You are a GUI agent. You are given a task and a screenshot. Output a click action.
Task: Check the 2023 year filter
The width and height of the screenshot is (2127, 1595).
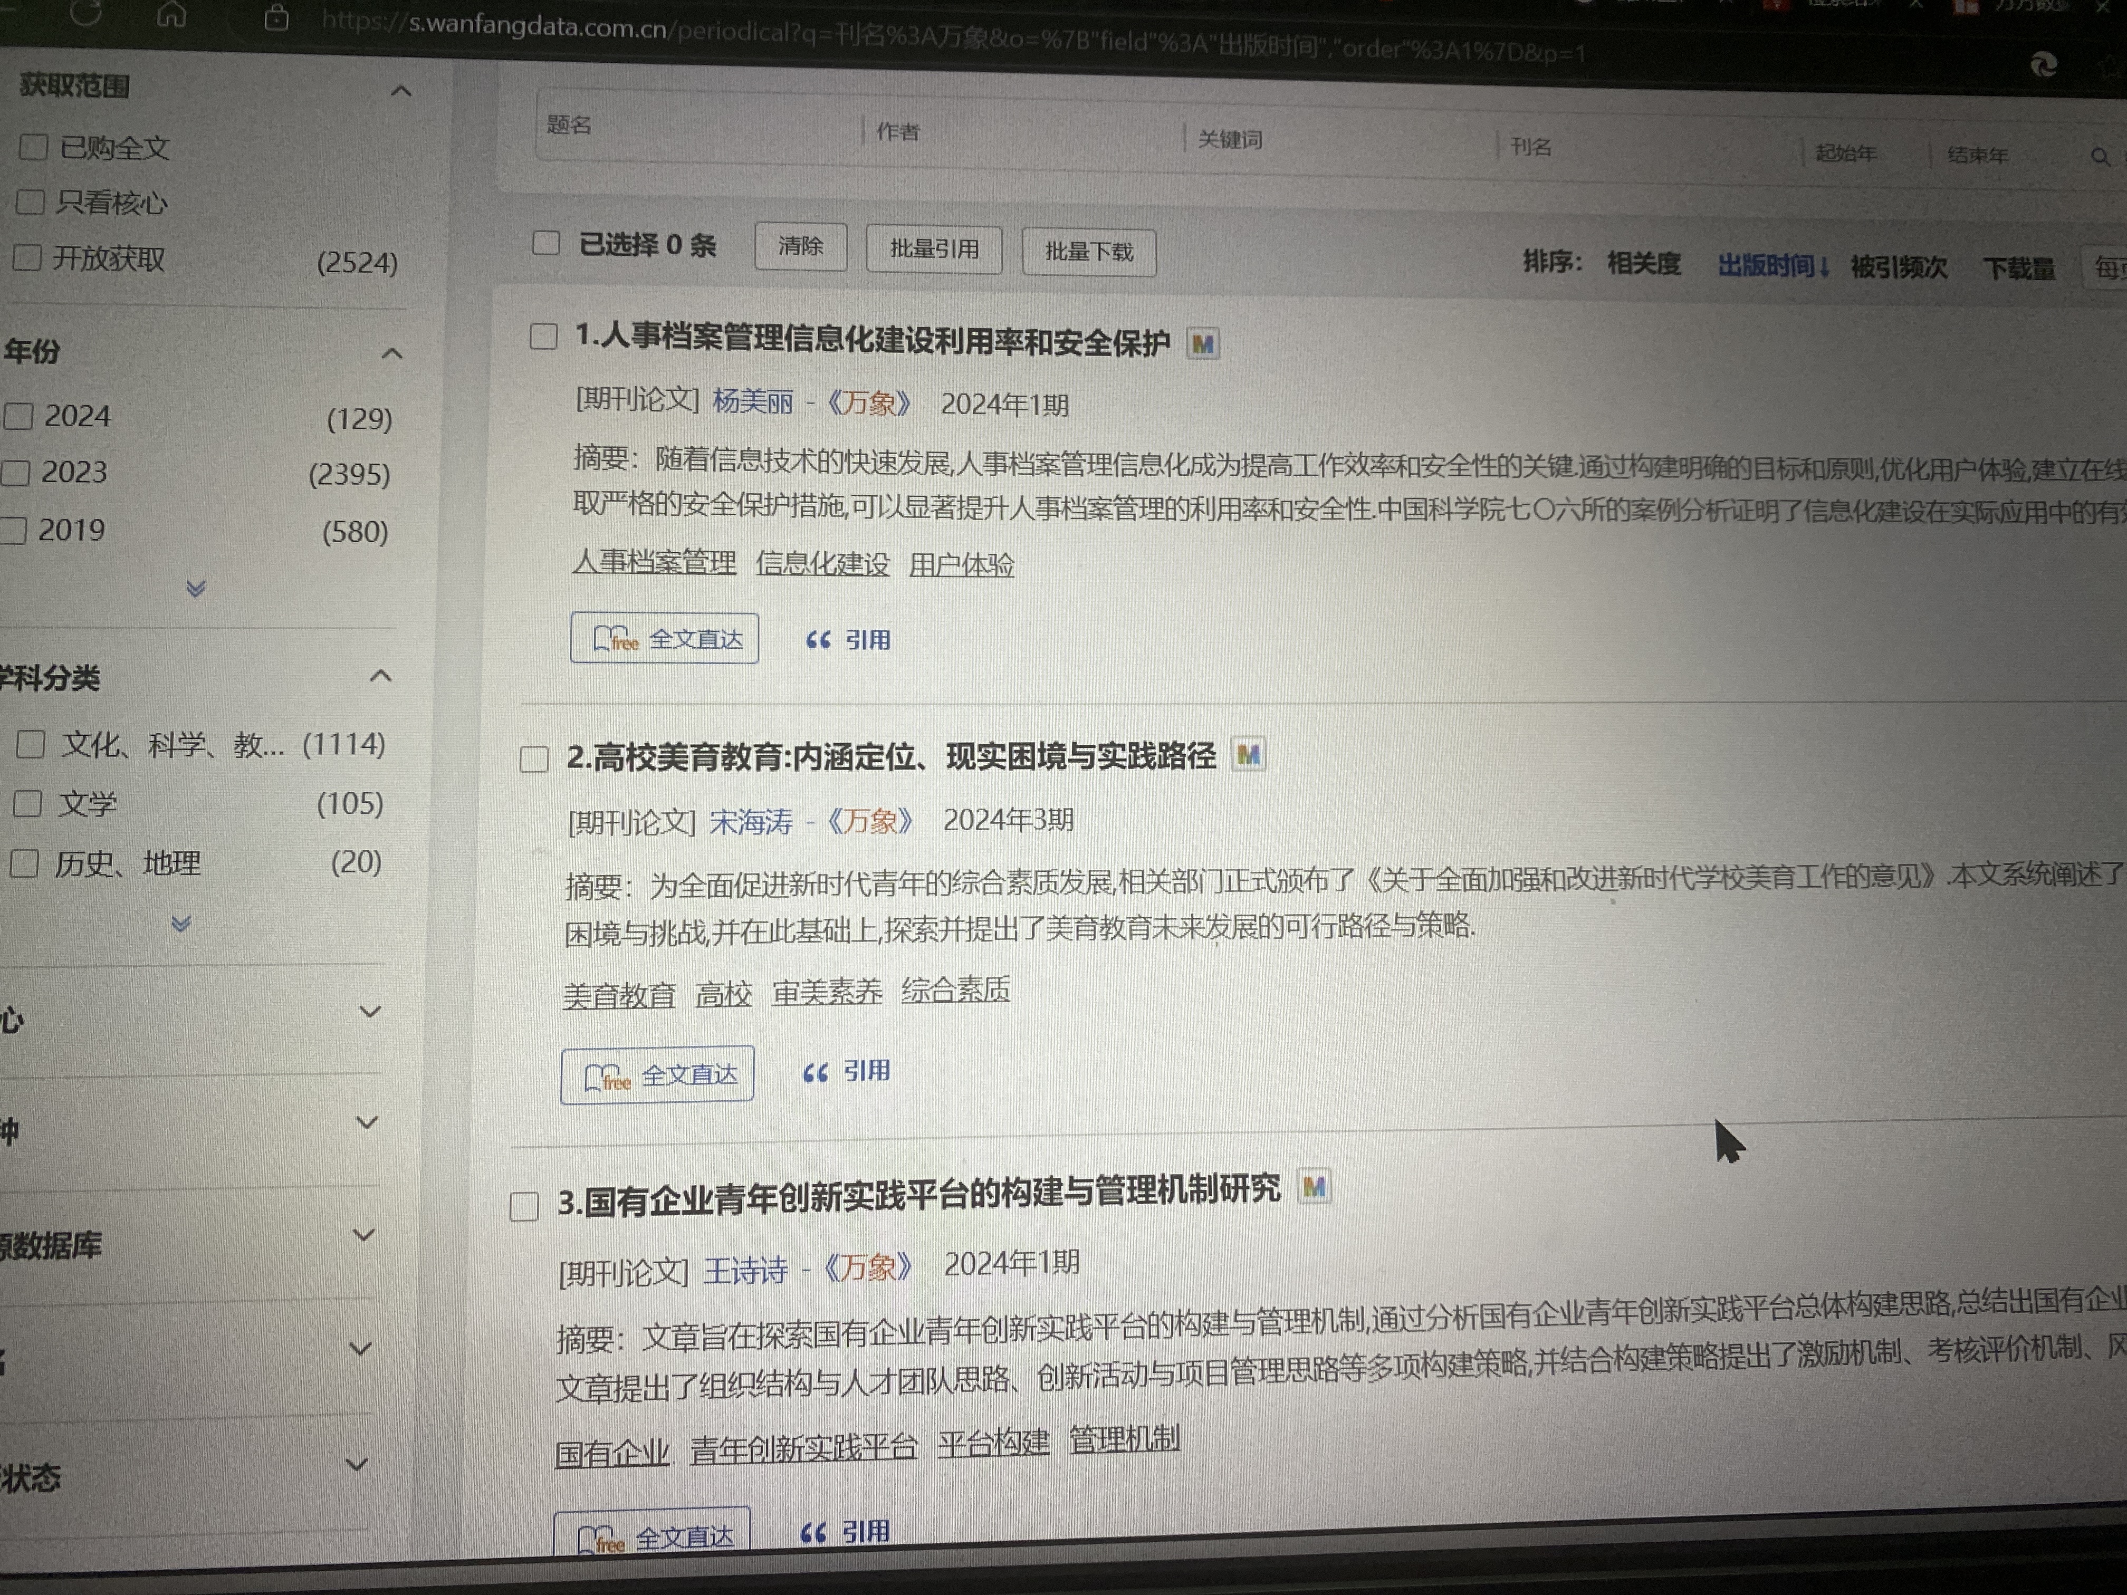[x=15, y=472]
